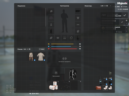Screen dimensions: 129x96
Task: Click the camo document item in inventory
Action: point(110,73)
